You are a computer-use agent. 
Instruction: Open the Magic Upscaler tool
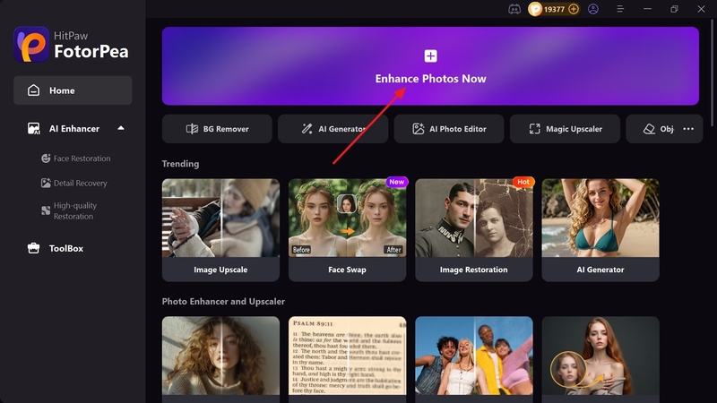point(565,129)
